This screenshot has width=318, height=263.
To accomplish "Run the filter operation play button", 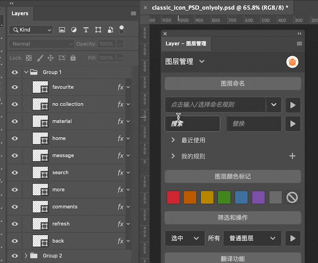I will coord(293,238).
